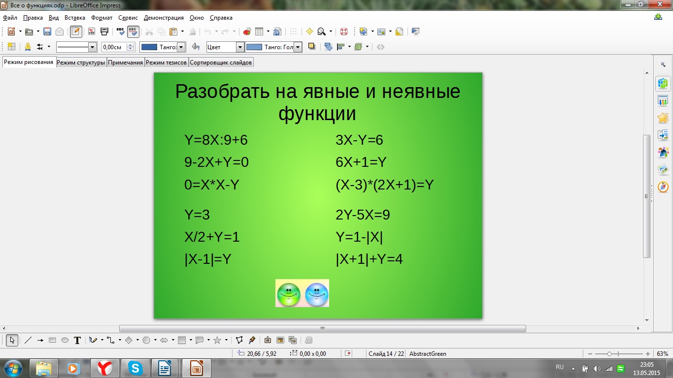Toggle Edit File mode button
The image size is (673, 378).
(x=76, y=31)
